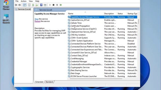Open the File menu
161x90 pixels.
click(17, 1)
